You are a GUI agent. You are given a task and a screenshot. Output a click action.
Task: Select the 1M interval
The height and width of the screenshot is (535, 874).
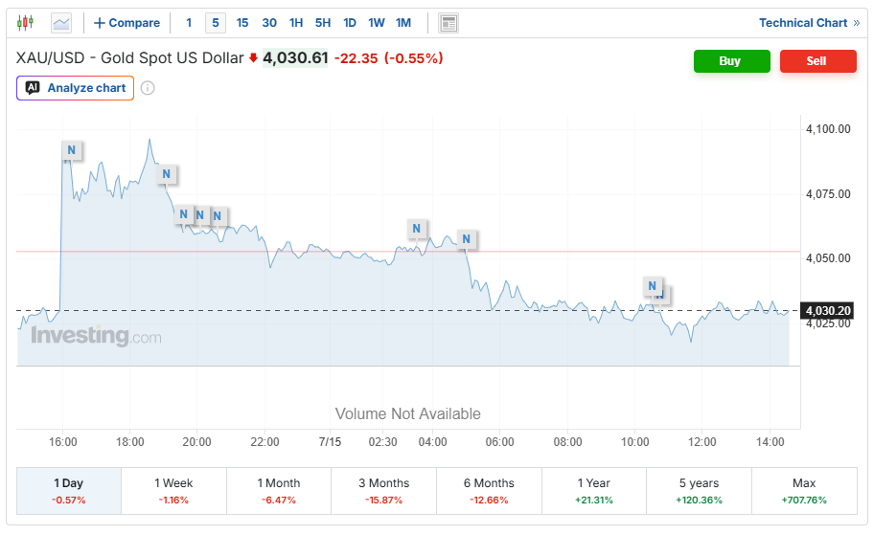(x=403, y=23)
